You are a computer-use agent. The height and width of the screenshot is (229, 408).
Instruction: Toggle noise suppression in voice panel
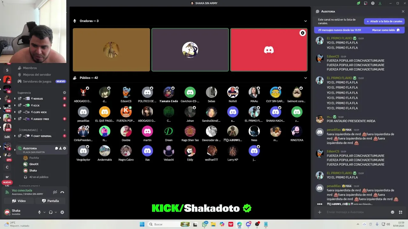55,192
